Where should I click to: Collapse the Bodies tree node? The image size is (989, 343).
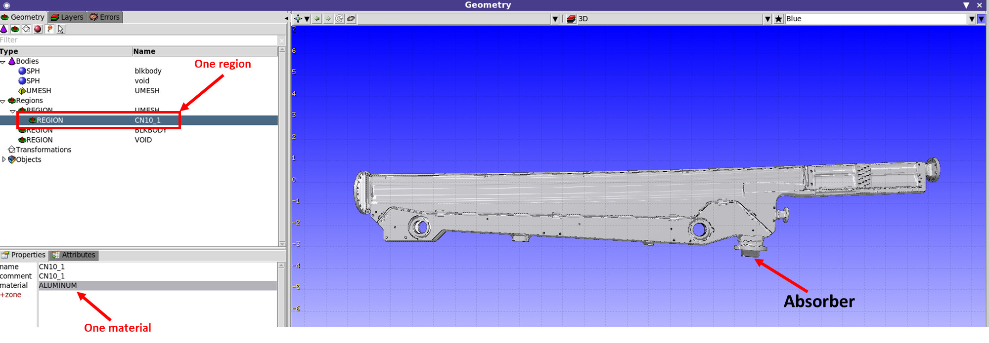tap(3, 62)
